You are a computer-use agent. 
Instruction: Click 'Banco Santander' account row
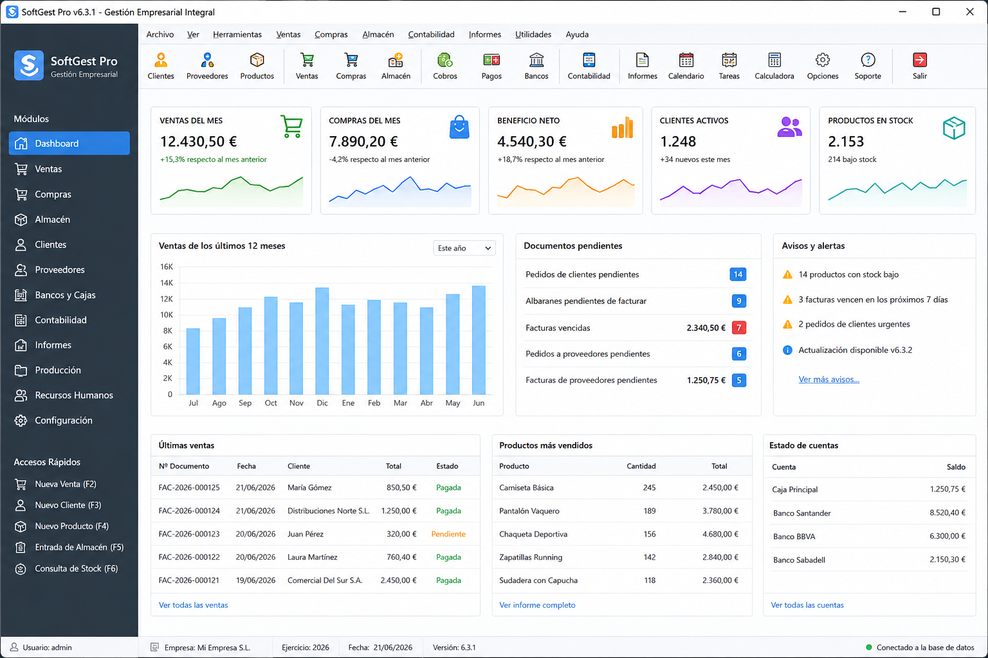[869, 513]
